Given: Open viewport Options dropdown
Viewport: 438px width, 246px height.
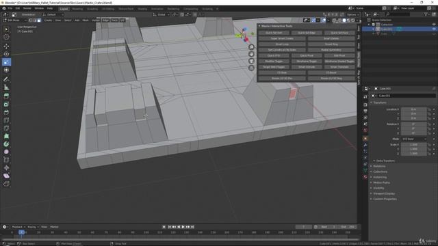Looking at the screenshot, I should (353, 14).
